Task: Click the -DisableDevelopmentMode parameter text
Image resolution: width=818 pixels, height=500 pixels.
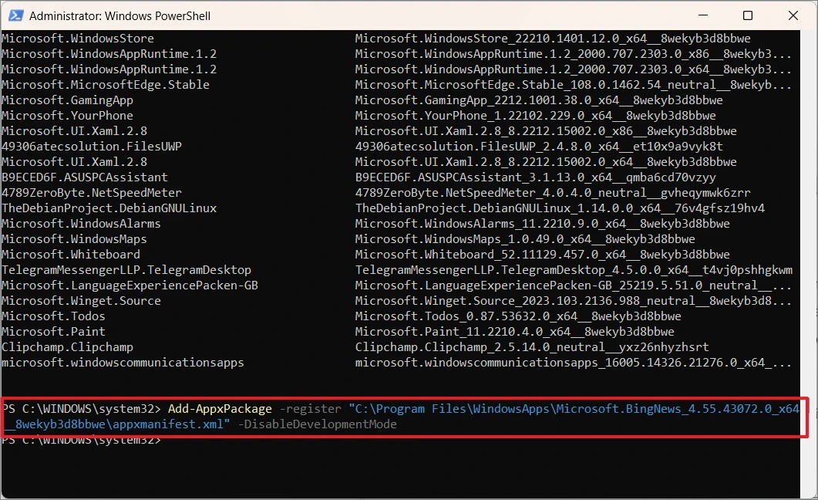Action: point(321,424)
